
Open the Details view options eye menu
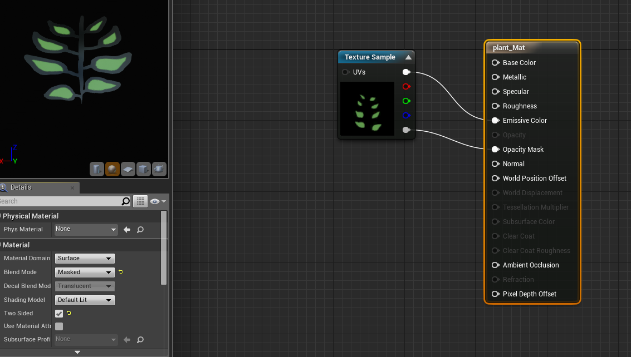click(158, 201)
